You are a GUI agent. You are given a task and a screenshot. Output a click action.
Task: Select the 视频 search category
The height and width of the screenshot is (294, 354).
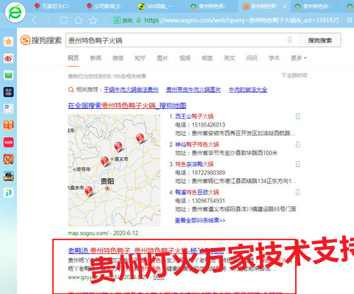(x=185, y=58)
